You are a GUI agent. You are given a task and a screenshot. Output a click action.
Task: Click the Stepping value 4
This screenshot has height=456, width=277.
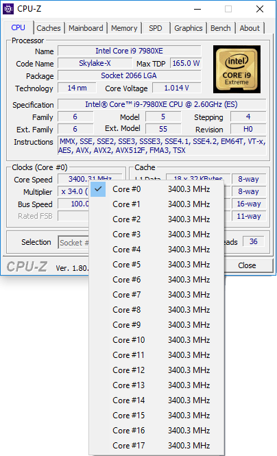tap(248, 117)
